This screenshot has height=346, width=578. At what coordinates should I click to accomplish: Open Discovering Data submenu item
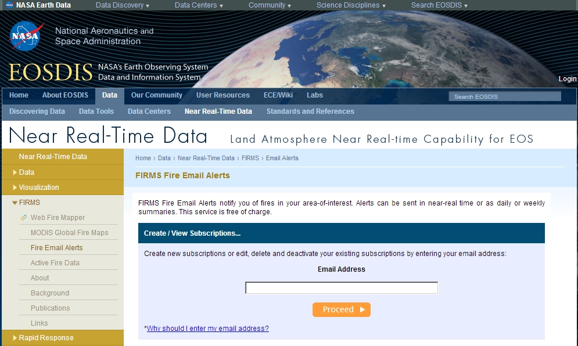(x=37, y=111)
